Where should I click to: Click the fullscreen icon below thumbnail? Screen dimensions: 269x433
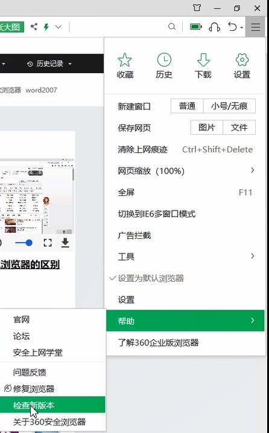tap(48, 243)
